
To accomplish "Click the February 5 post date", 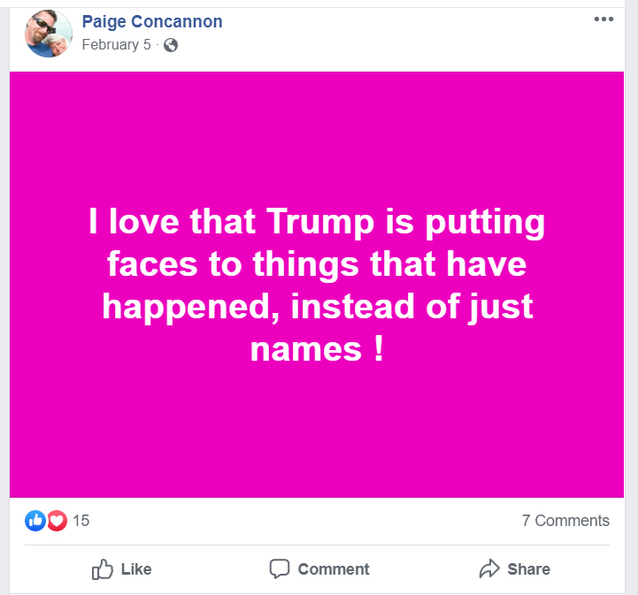I will pyautogui.click(x=116, y=45).
